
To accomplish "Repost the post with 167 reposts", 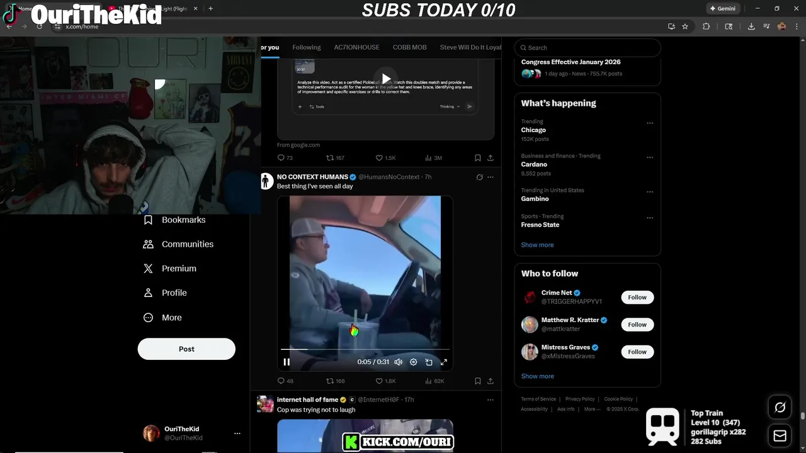I will [335, 158].
